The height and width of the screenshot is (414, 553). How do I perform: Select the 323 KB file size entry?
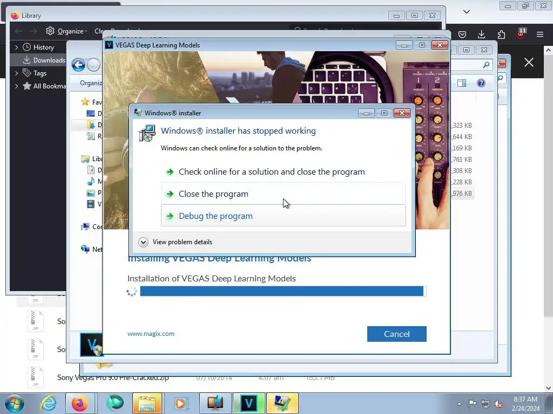click(462, 125)
